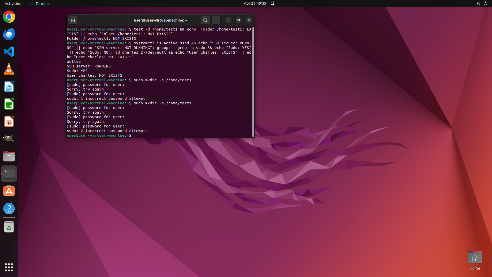
Task: Open a new terminal tab
Action: (x=73, y=20)
